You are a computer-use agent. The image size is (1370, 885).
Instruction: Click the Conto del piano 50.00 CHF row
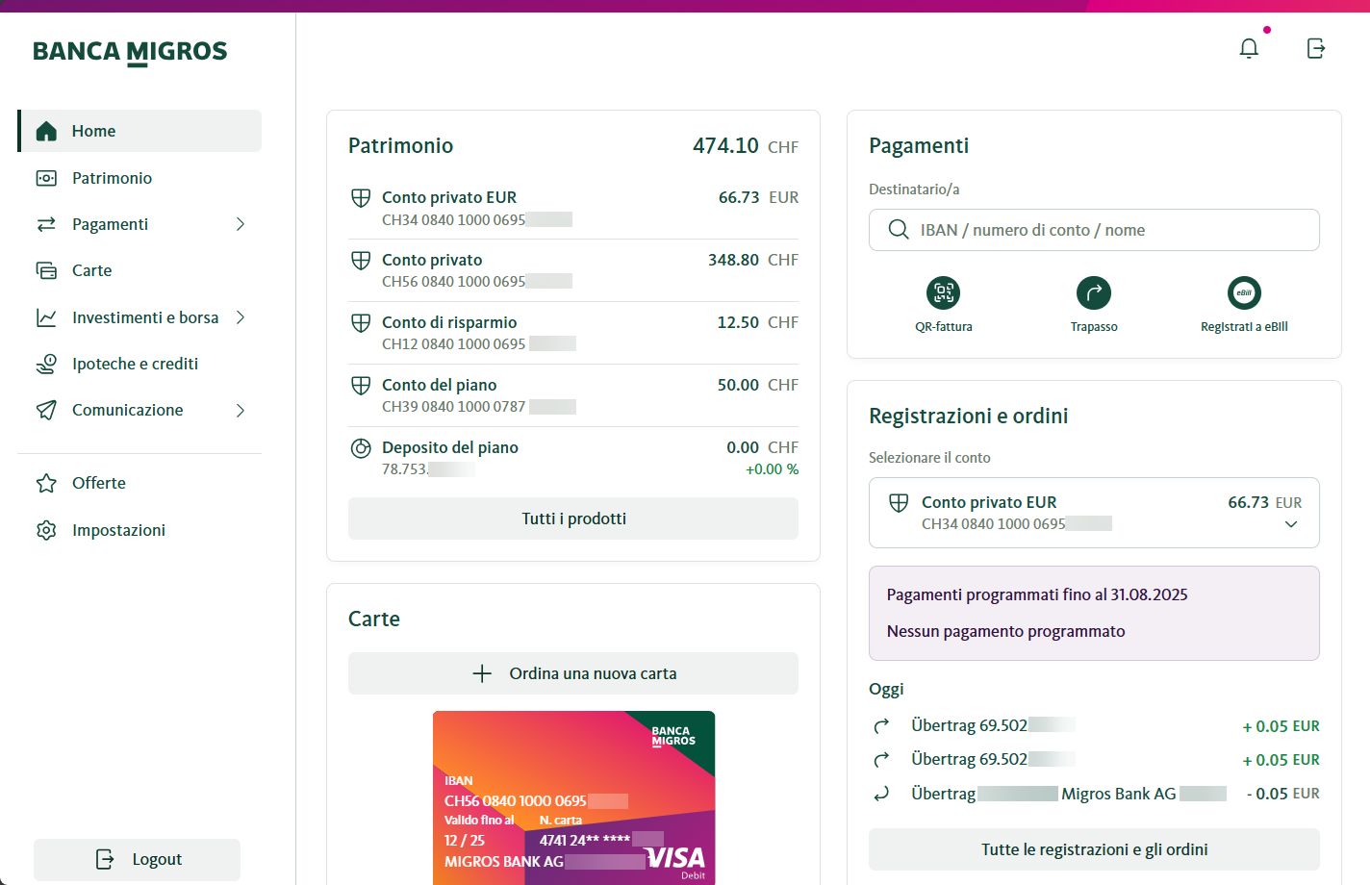pos(573,395)
